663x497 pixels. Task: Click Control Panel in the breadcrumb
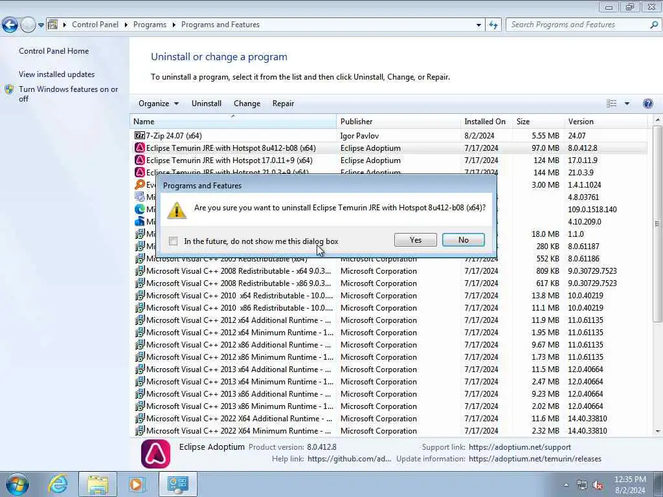95,25
